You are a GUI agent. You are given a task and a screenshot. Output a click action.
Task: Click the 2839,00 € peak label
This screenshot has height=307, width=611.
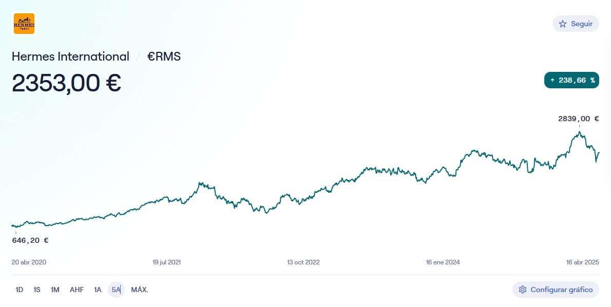(578, 119)
